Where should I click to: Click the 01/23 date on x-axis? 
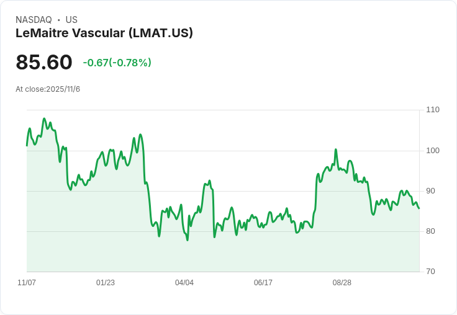tap(106, 283)
